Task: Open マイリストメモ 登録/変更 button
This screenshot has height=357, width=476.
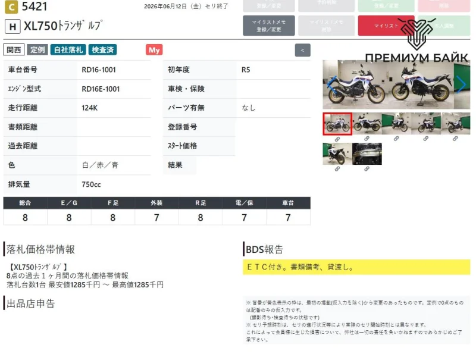Action: pyautogui.click(x=269, y=26)
